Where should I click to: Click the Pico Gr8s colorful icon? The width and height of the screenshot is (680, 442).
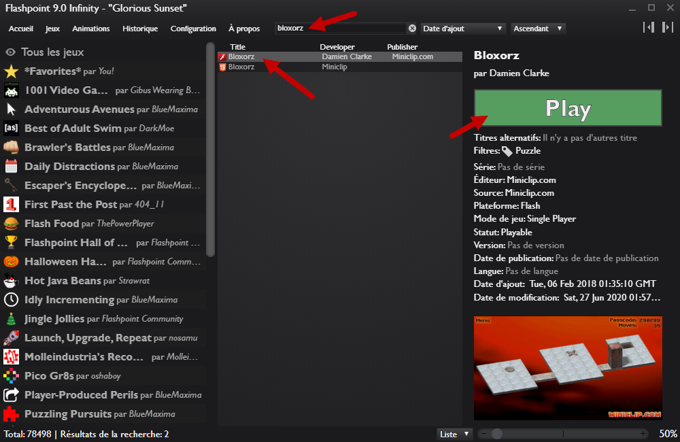coord(12,375)
